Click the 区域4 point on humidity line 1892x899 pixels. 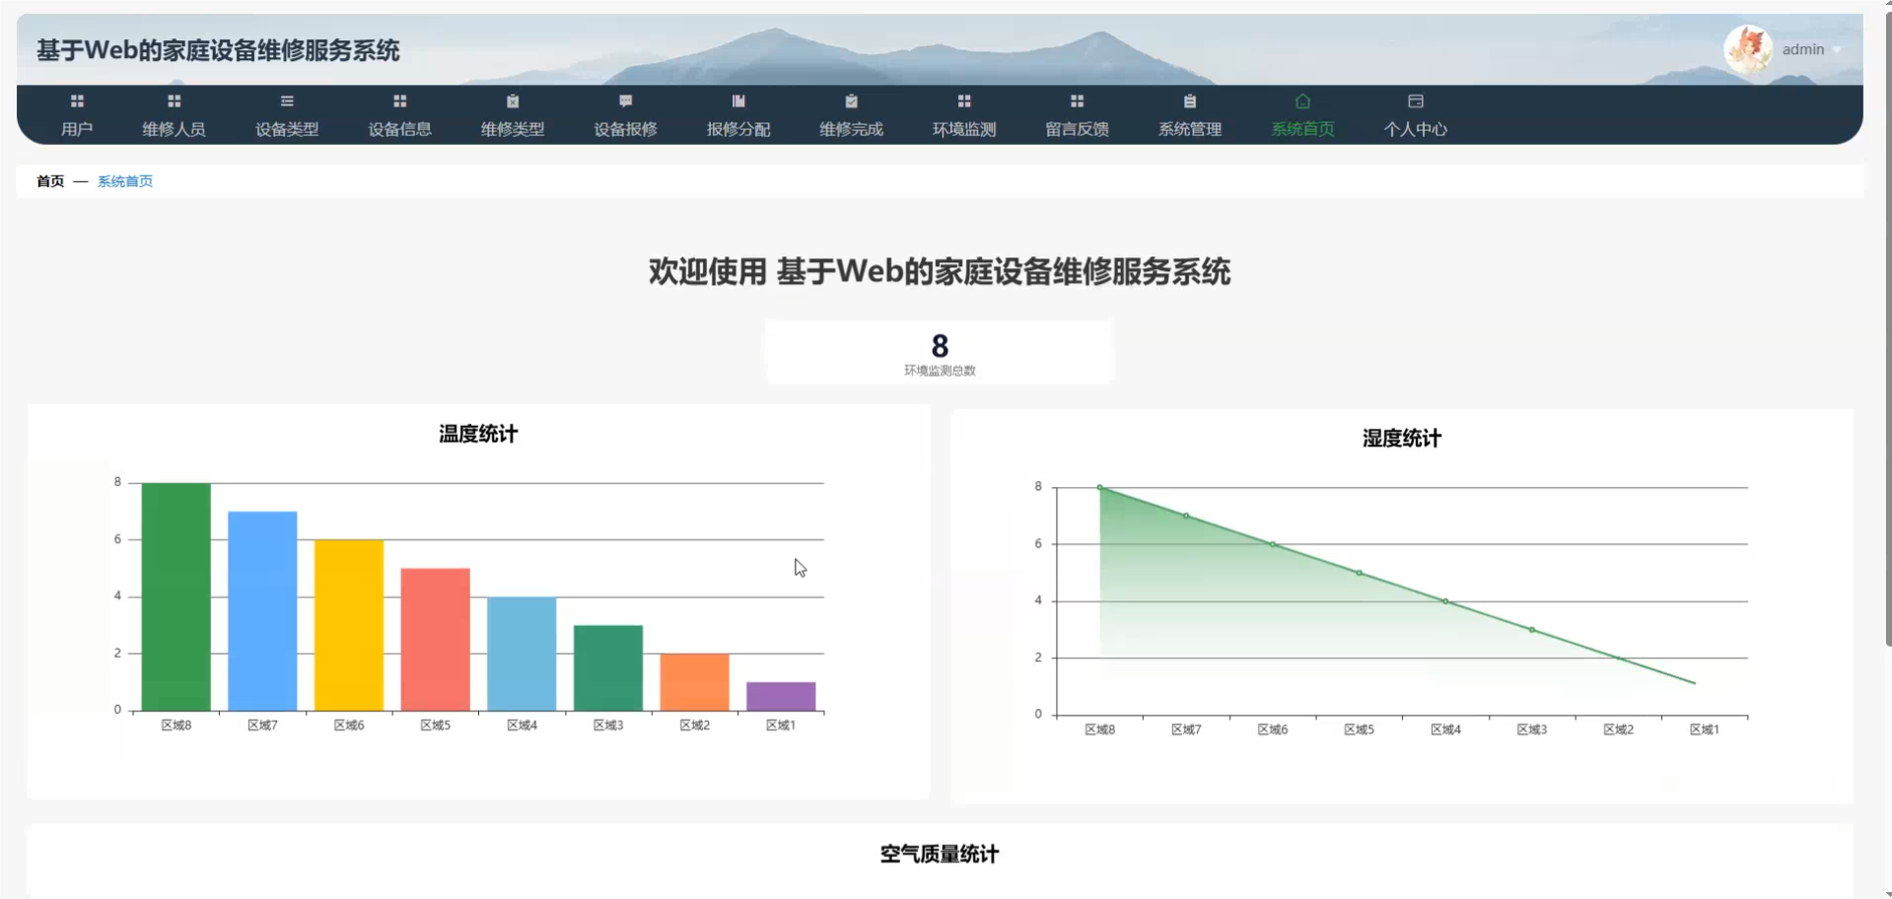1445,601
